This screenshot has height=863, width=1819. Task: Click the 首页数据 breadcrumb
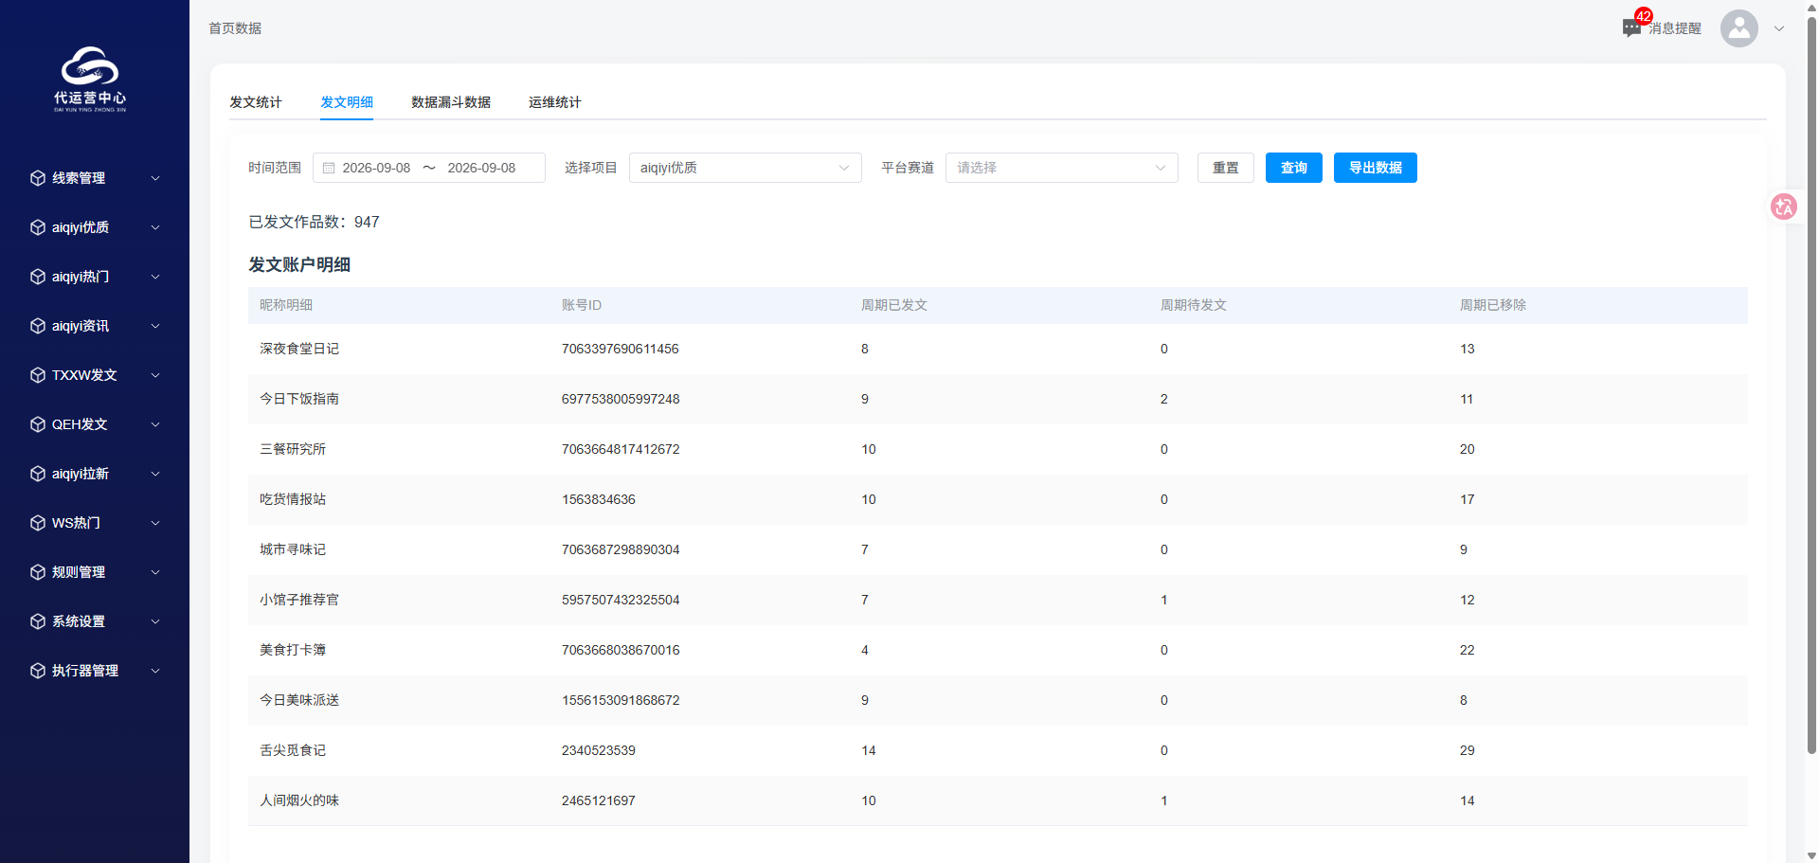click(x=235, y=28)
